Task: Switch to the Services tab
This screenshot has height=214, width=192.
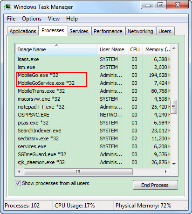Action: [79, 31]
